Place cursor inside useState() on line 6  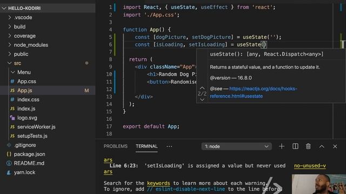coord(264,45)
